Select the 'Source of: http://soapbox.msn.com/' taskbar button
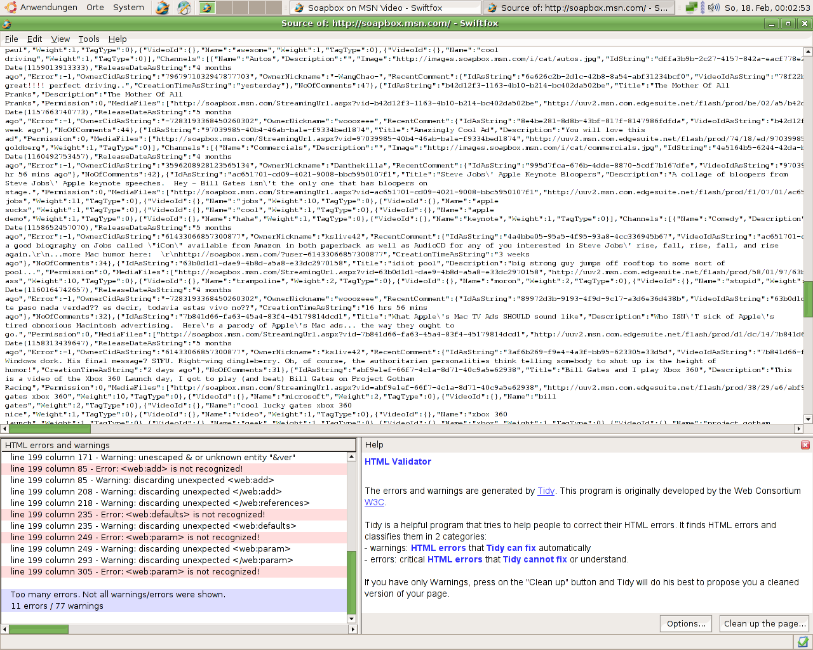 578,8
